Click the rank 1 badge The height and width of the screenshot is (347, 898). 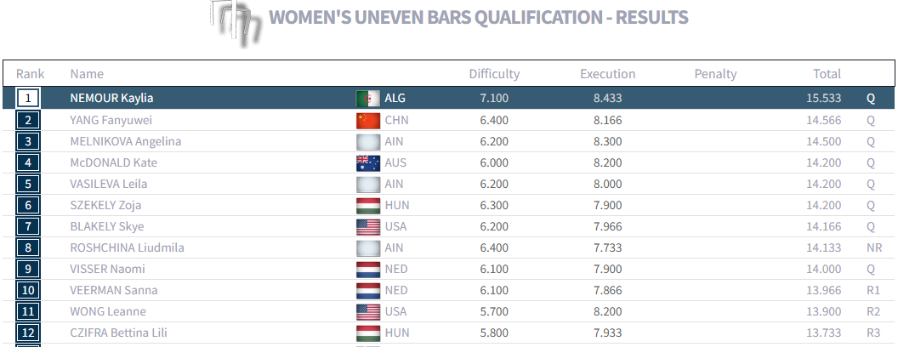pos(28,99)
